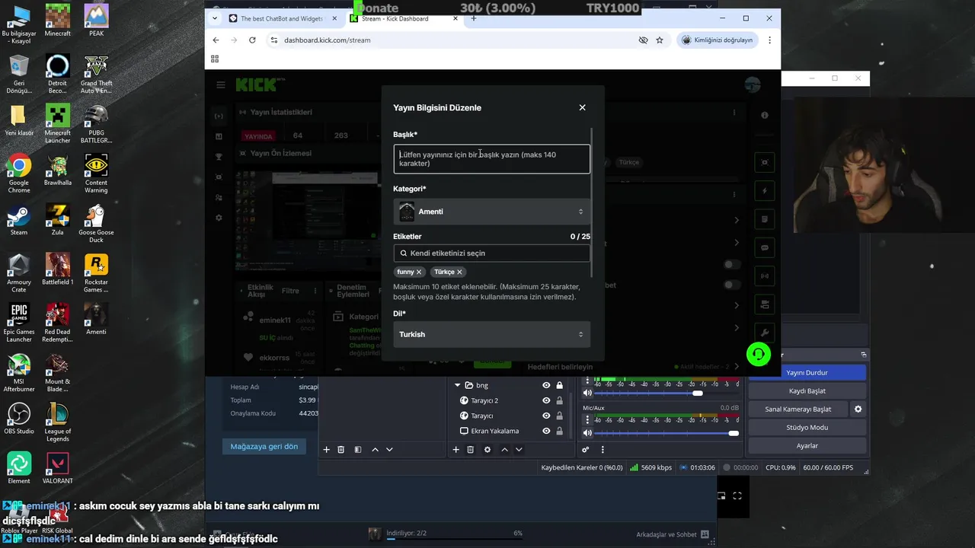975x548 pixels.
Task: Open the Kategori dropdown showing Amenti
Action: 491,212
